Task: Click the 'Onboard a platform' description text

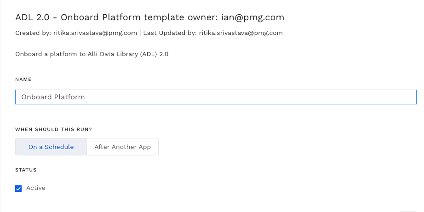Action: [x=46, y=54]
